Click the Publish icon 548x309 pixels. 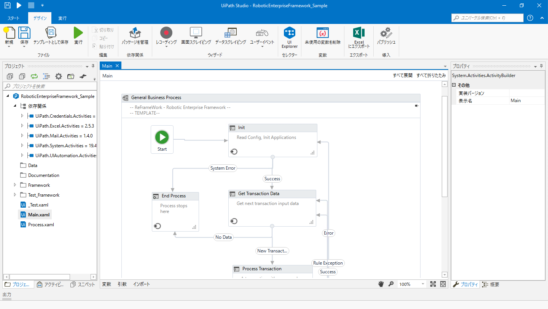(x=386, y=33)
